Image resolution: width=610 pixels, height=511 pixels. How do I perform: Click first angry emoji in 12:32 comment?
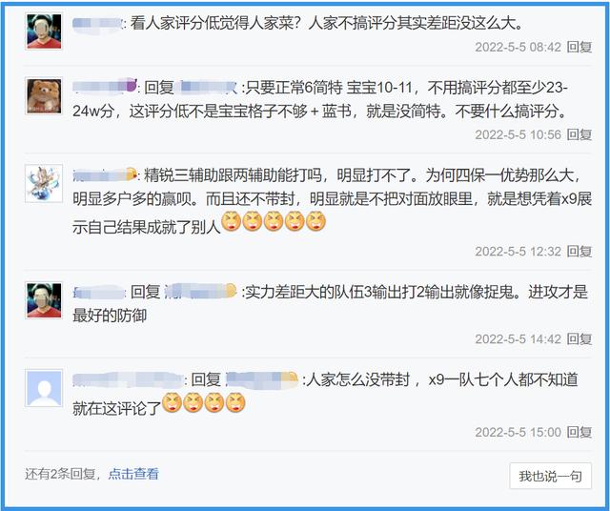pos(232,221)
